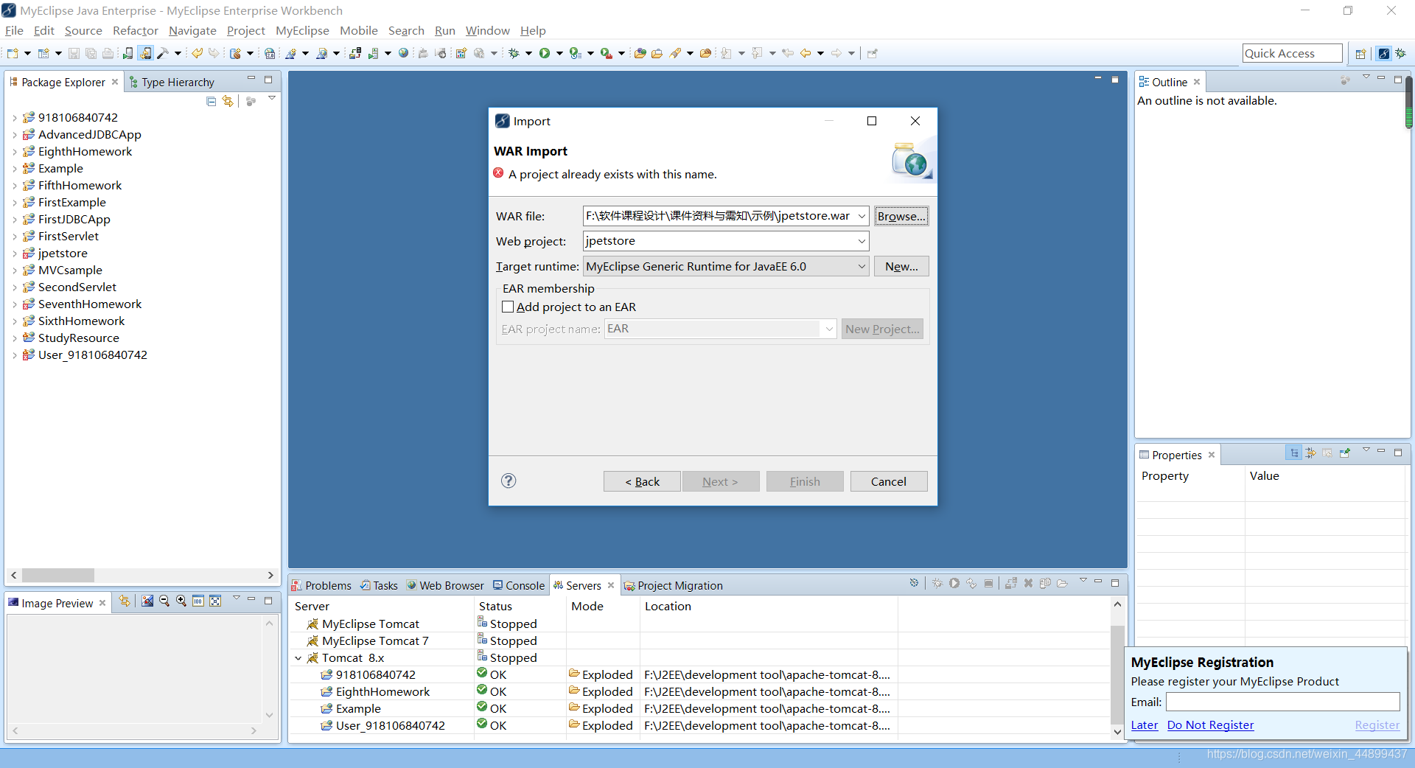Image resolution: width=1415 pixels, height=768 pixels.
Task: Click the Later link in MyEclipse Registration
Action: [1145, 725]
